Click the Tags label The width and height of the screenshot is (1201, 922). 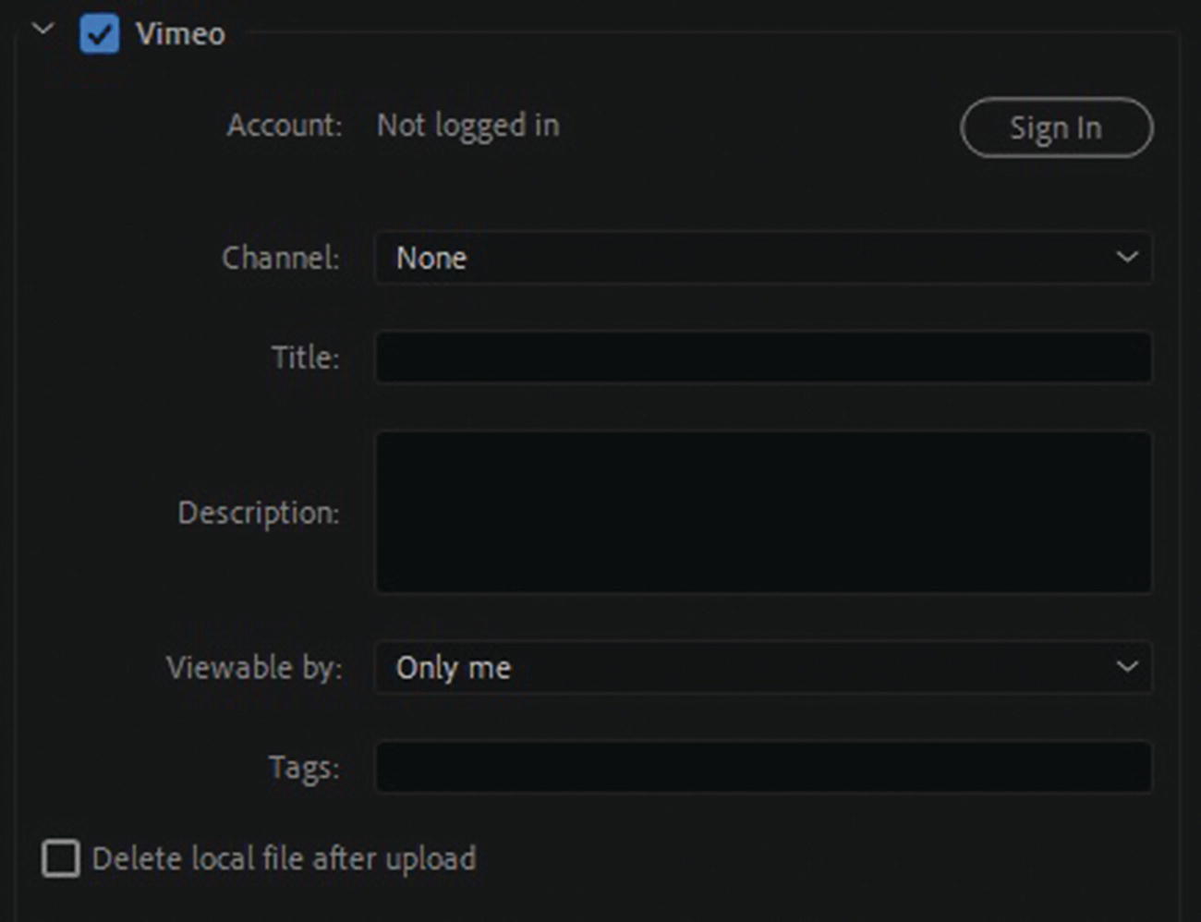click(304, 768)
